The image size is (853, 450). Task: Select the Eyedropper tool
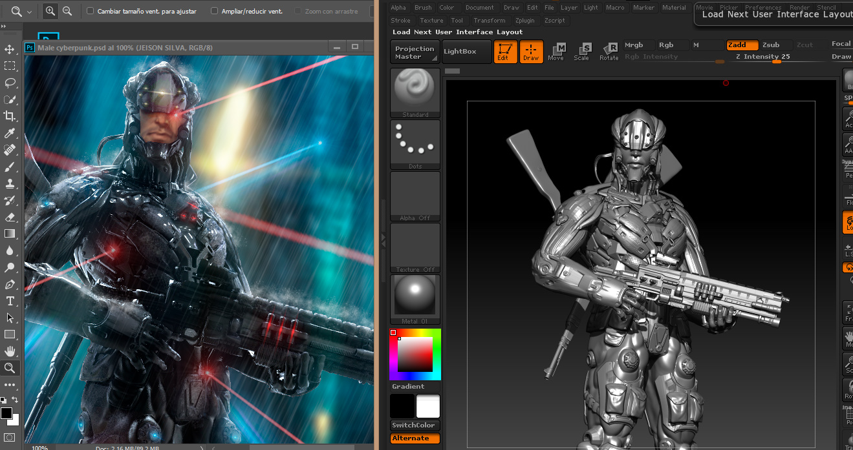tap(10, 133)
